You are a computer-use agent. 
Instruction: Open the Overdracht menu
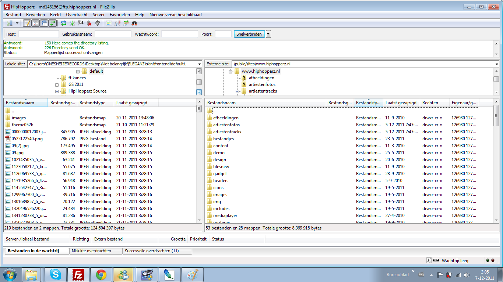(x=77, y=15)
